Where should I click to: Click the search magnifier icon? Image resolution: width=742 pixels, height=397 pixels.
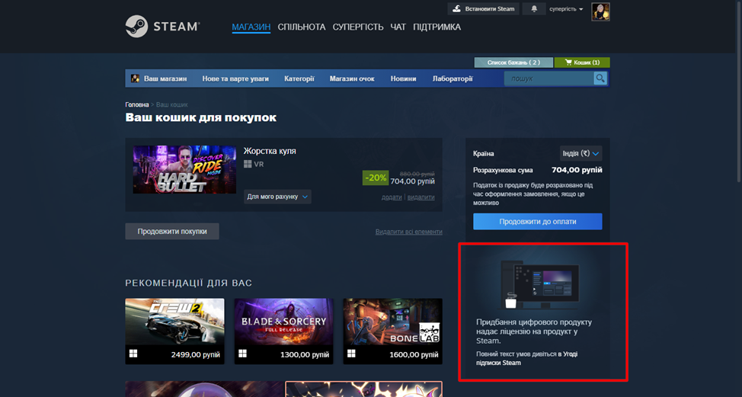pyautogui.click(x=600, y=78)
